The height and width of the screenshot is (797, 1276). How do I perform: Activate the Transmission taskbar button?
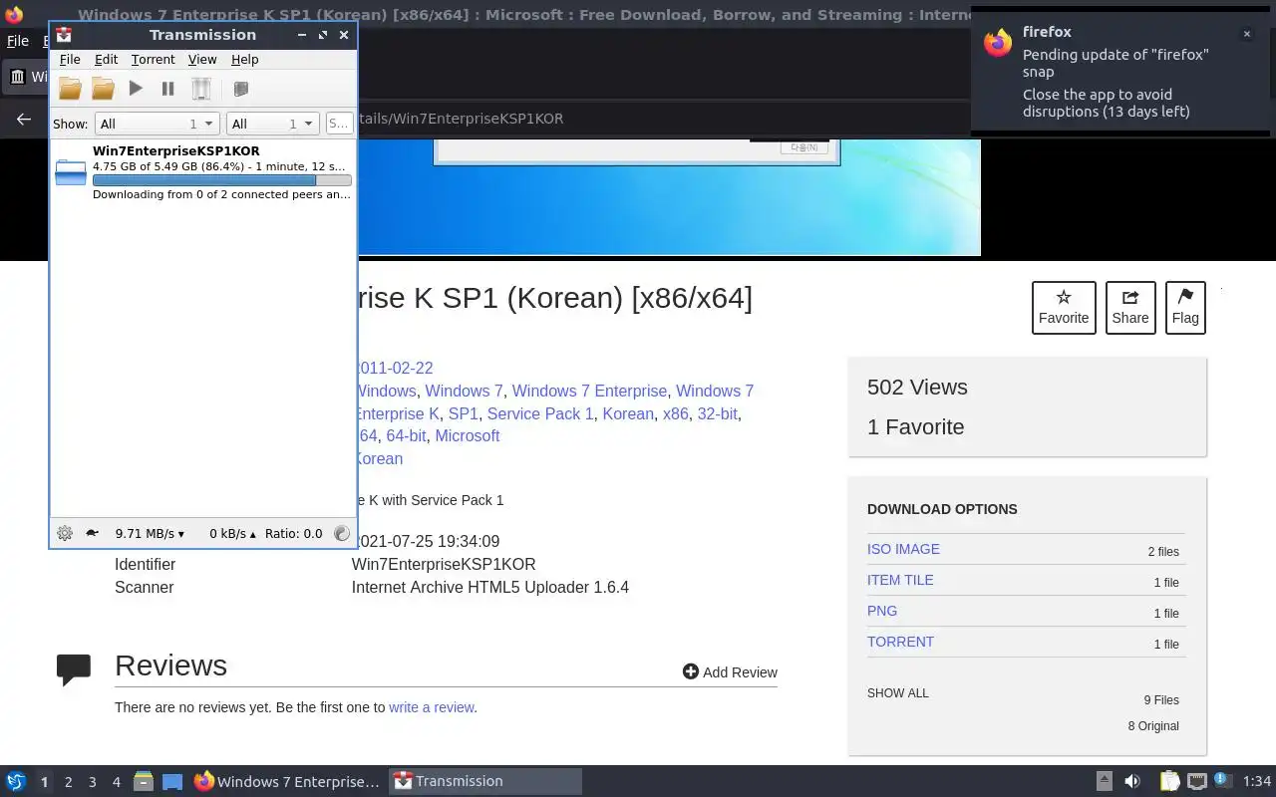click(x=485, y=782)
